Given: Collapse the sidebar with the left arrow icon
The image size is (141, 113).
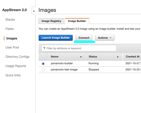Looking at the screenshot, I should pyautogui.click(x=34, y=11).
